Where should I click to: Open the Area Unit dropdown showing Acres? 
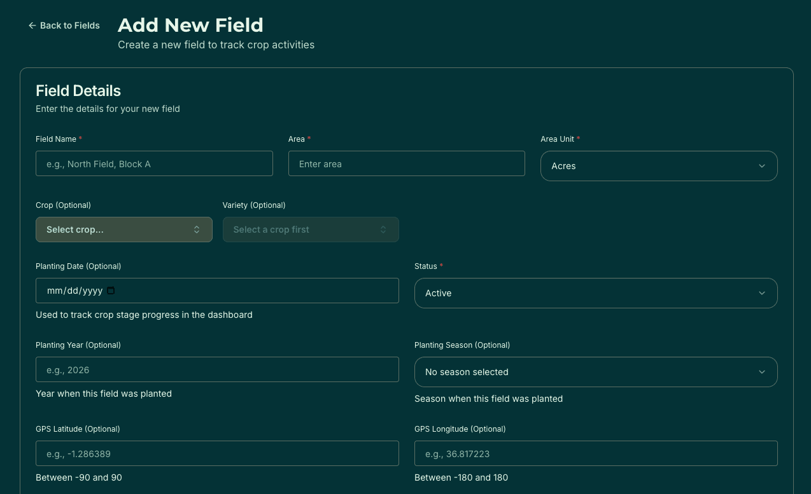(x=659, y=166)
